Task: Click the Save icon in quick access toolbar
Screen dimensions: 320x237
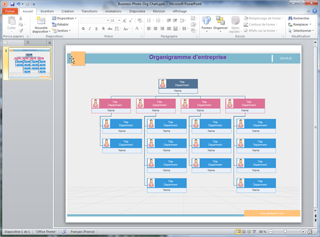Action: tap(11, 3)
